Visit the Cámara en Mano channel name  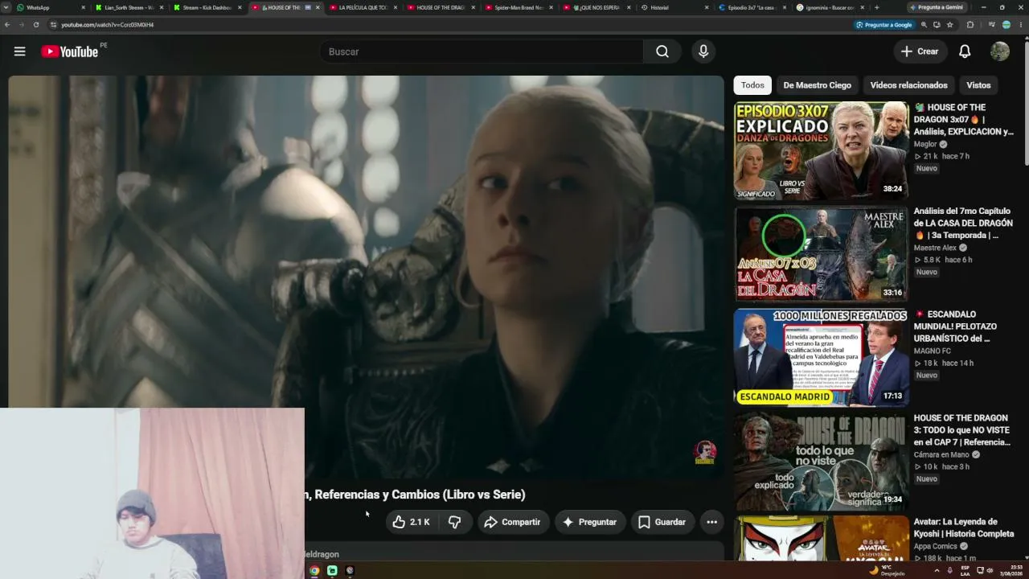(x=941, y=455)
